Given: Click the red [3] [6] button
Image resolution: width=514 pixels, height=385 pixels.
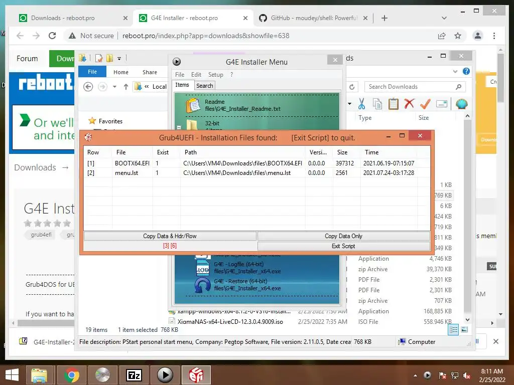Looking at the screenshot, I should [x=170, y=246].
